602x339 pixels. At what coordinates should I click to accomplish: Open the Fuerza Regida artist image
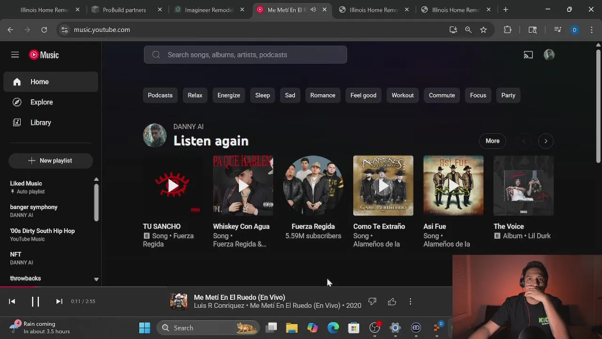pos(313,186)
